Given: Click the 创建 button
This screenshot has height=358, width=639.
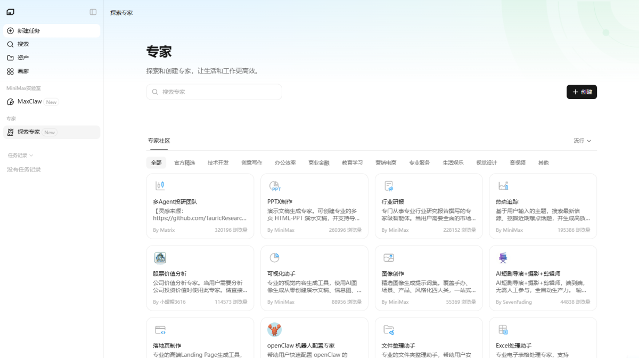Looking at the screenshot, I should coord(581,92).
